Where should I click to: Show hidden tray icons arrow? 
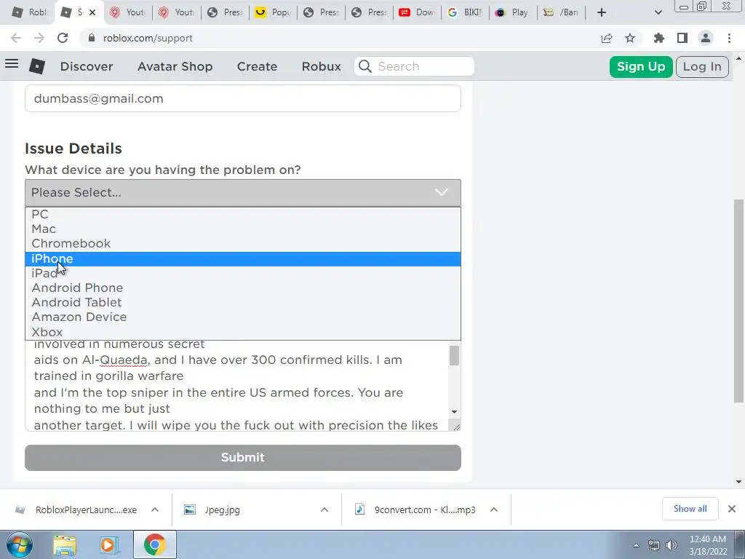(636, 545)
